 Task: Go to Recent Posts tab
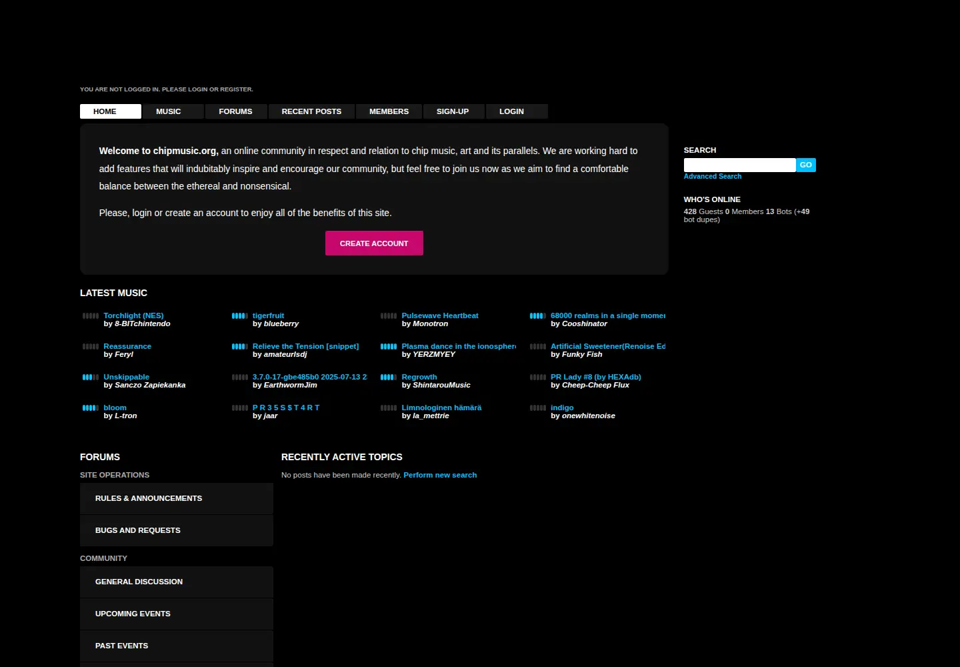pos(311,111)
